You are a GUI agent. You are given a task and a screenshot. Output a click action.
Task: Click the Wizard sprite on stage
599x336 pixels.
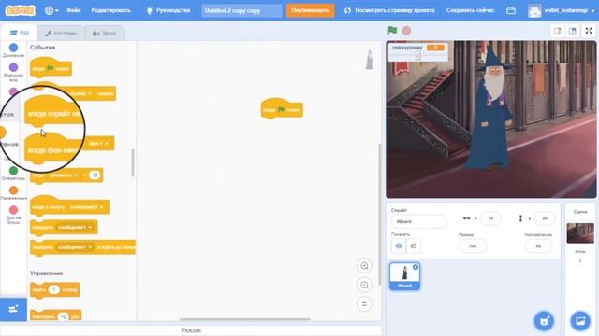tap(490, 110)
